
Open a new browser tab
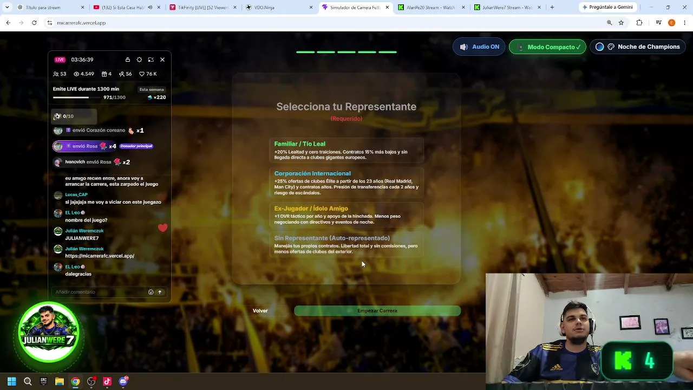click(552, 8)
